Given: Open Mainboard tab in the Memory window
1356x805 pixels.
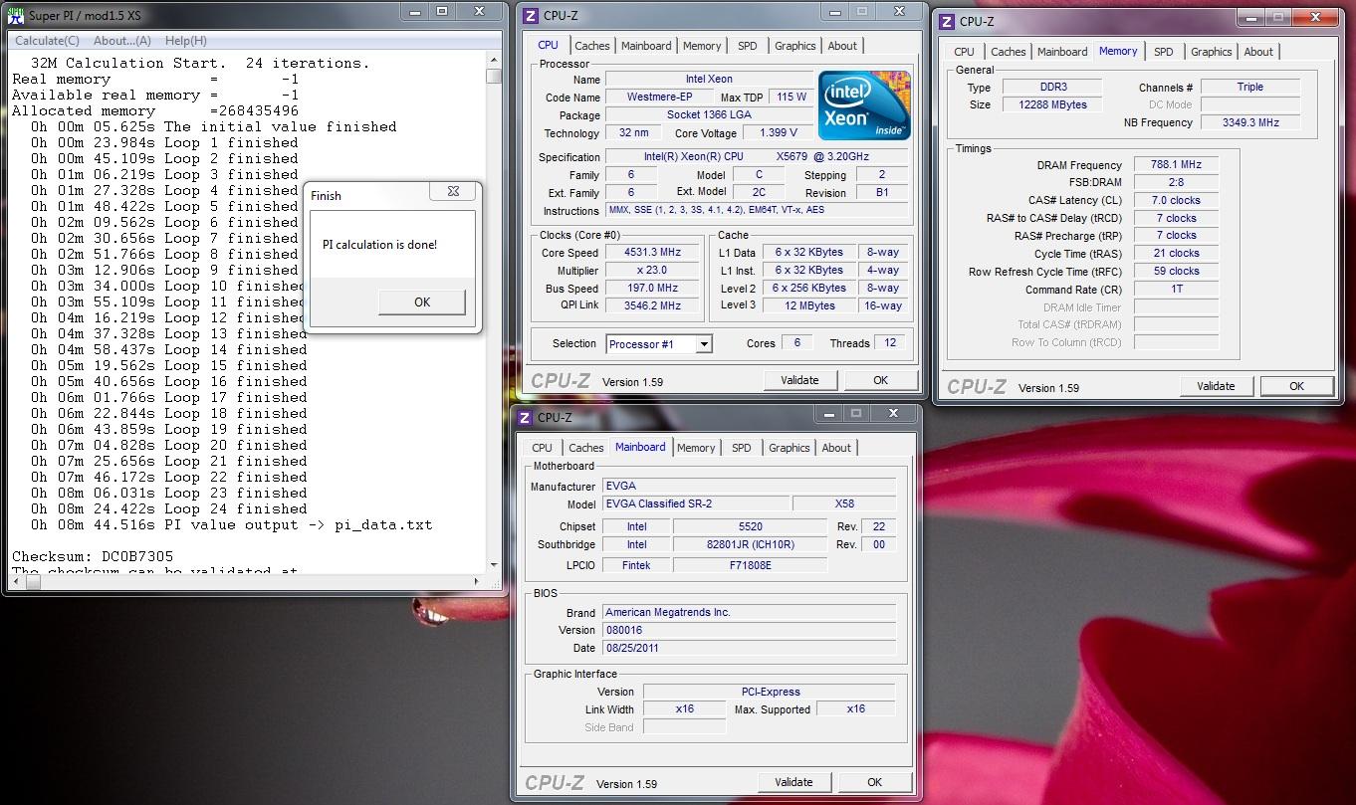Looking at the screenshot, I should tap(1062, 52).
